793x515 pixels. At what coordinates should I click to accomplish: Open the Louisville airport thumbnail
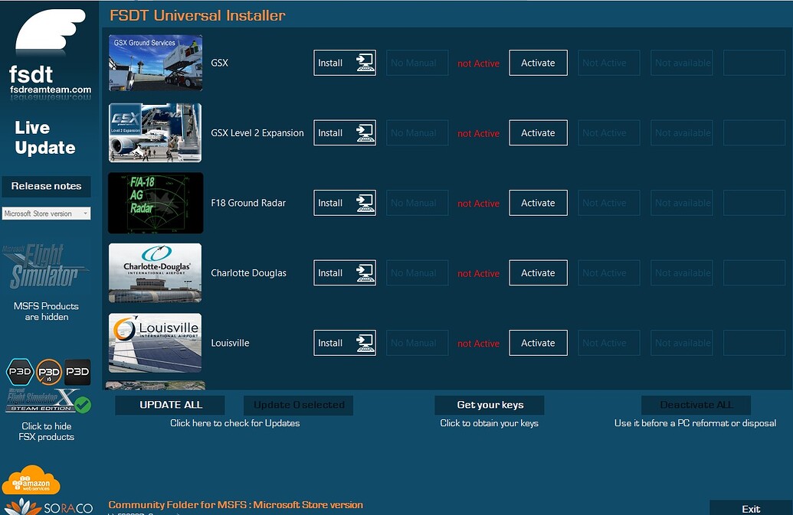[155, 343]
